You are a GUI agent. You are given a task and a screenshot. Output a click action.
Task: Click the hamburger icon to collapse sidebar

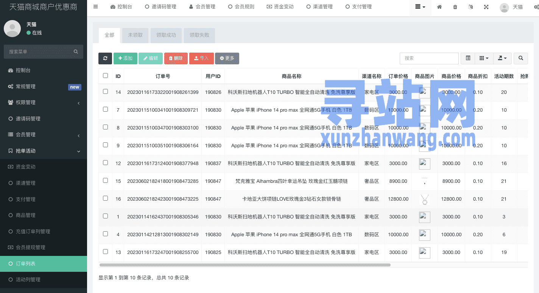95,7
